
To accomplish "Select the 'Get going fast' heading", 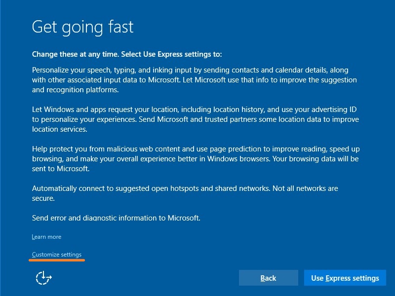I will 82,27.
